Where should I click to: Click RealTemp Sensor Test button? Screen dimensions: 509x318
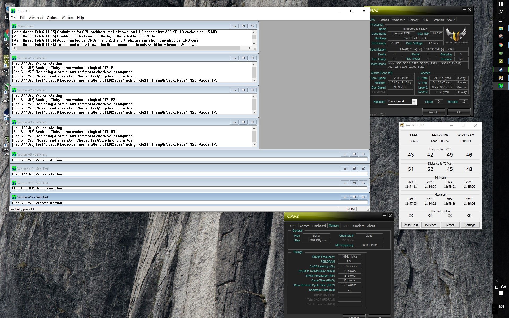(x=410, y=225)
